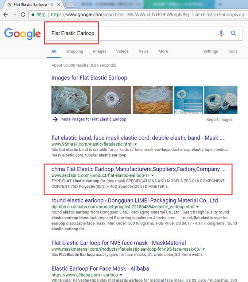248x282 pixels.
Task: Expand dropdown arrow next to alibaba.com earloop URL
Action: point(121,275)
